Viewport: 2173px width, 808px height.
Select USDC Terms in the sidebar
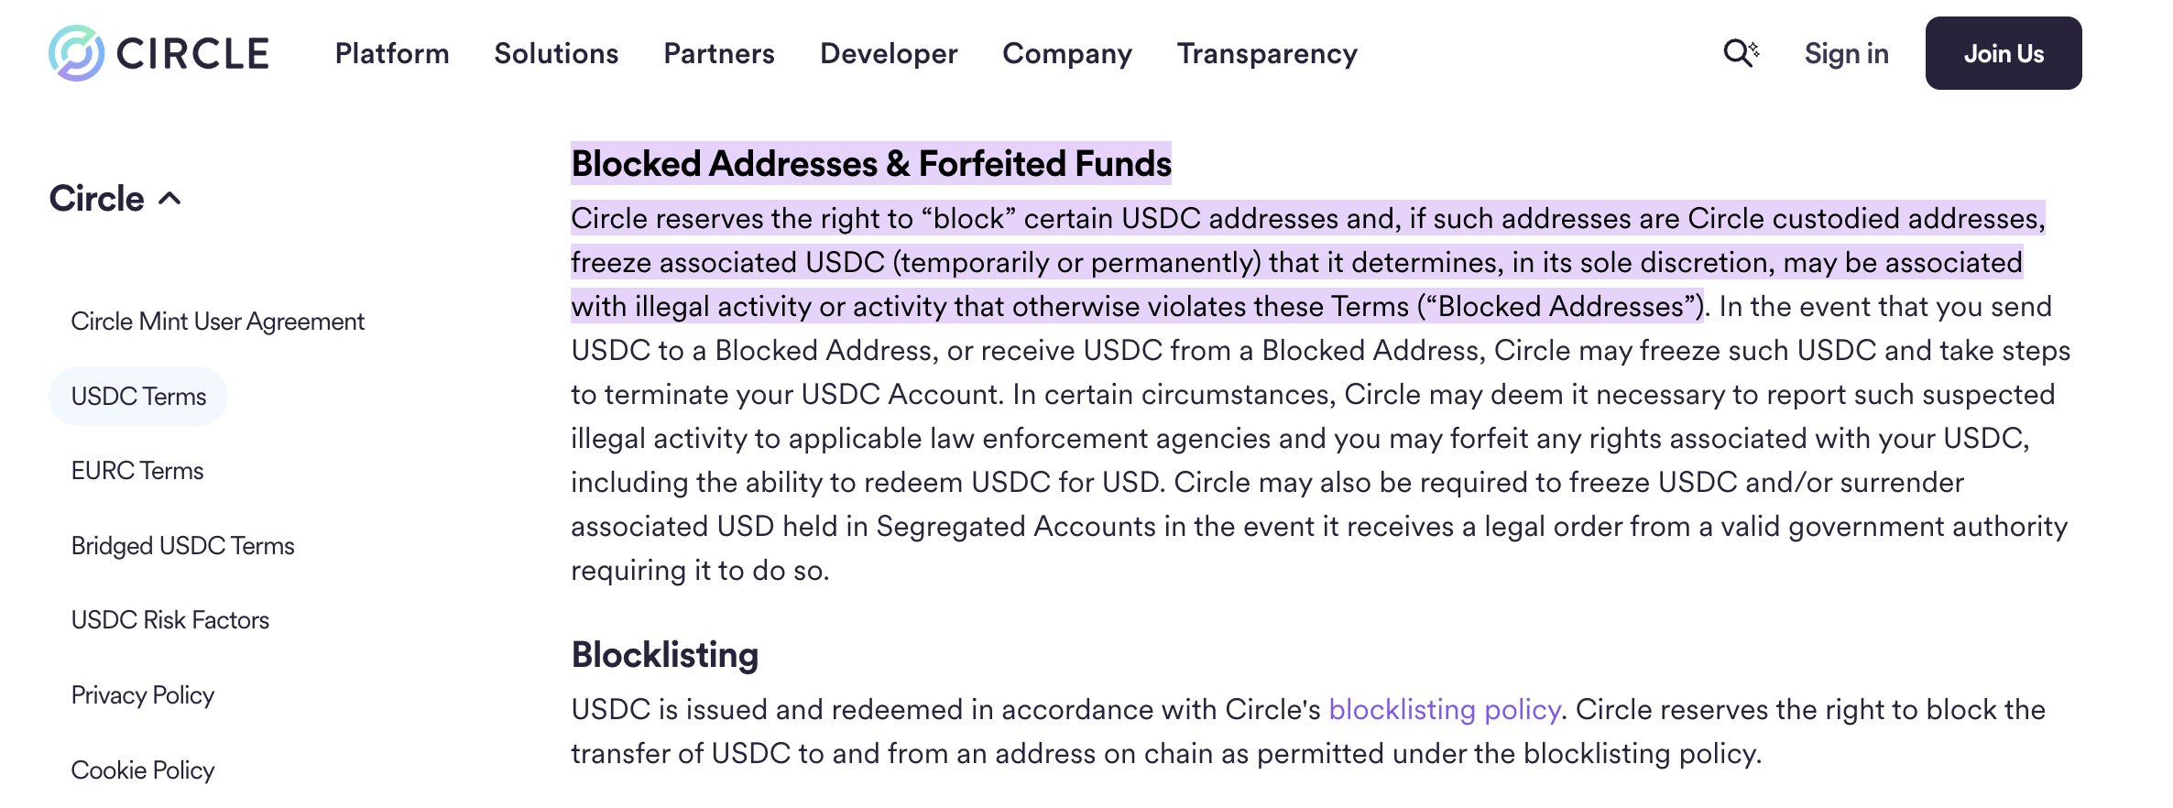[x=138, y=397]
